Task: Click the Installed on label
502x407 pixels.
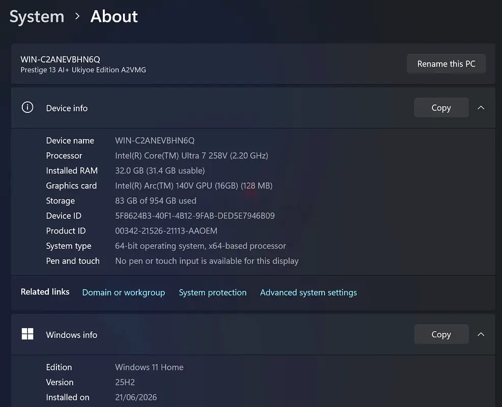Action: tap(68, 397)
